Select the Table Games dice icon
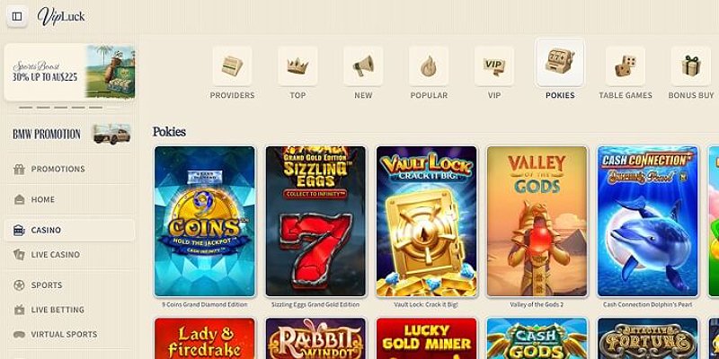Image resolution: width=719 pixels, height=359 pixels. 626,66
